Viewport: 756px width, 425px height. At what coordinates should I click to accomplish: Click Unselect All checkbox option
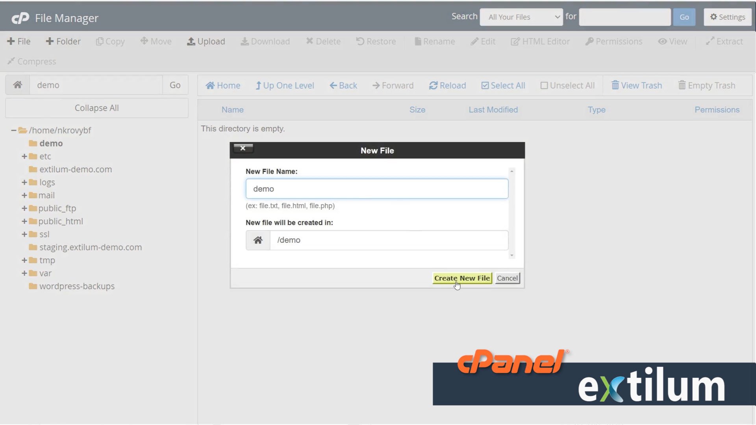[x=567, y=85]
